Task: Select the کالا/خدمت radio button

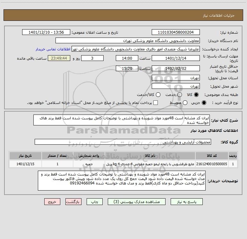Action: coord(158,95)
